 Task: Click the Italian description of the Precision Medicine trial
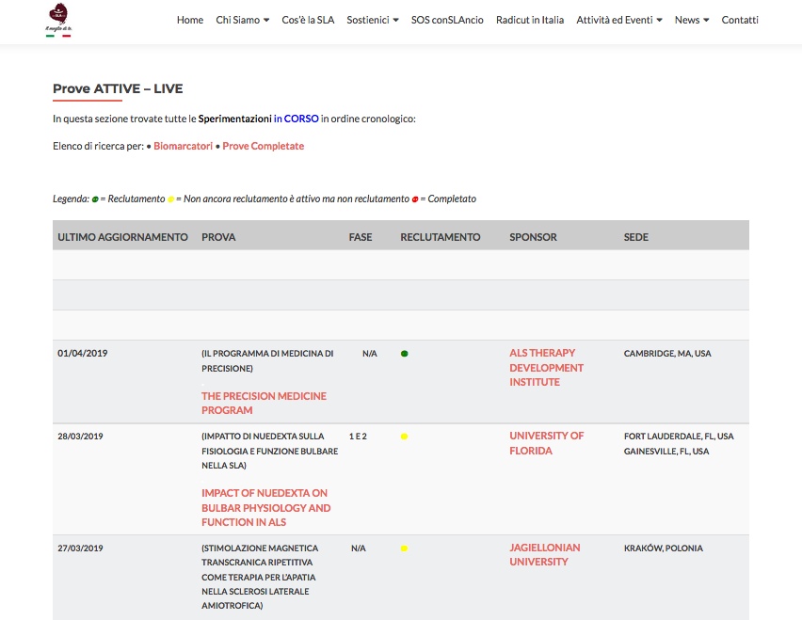tap(267, 361)
